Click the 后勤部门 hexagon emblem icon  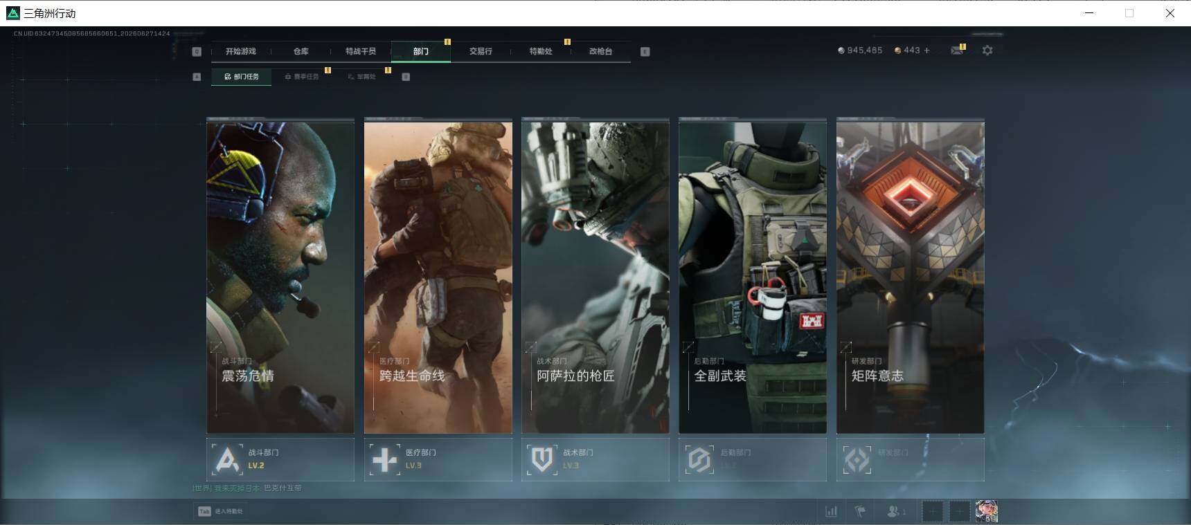(699, 459)
